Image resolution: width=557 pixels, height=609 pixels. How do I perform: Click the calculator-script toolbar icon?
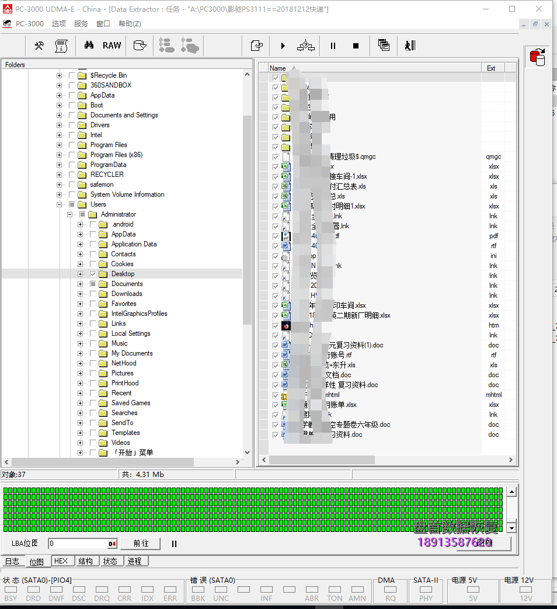[x=61, y=46]
